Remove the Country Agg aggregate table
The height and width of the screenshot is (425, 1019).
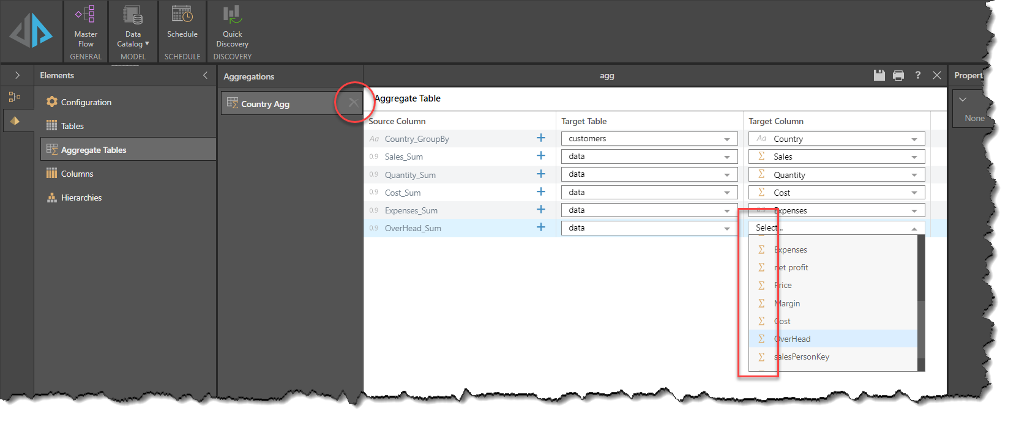(353, 103)
